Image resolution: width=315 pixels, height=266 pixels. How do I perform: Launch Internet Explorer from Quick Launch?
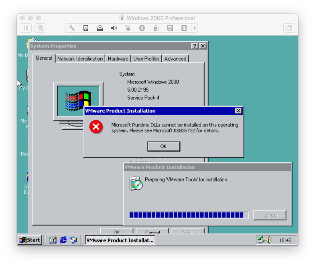[x=63, y=240]
